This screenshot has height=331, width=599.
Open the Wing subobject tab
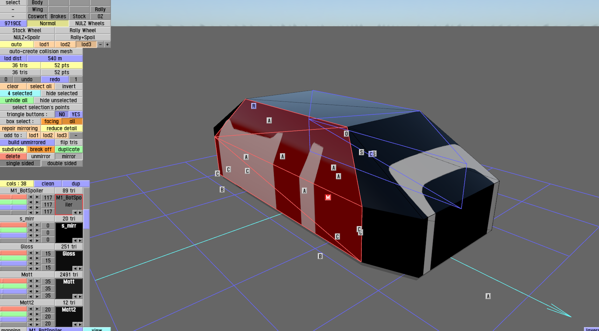pos(37,9)
